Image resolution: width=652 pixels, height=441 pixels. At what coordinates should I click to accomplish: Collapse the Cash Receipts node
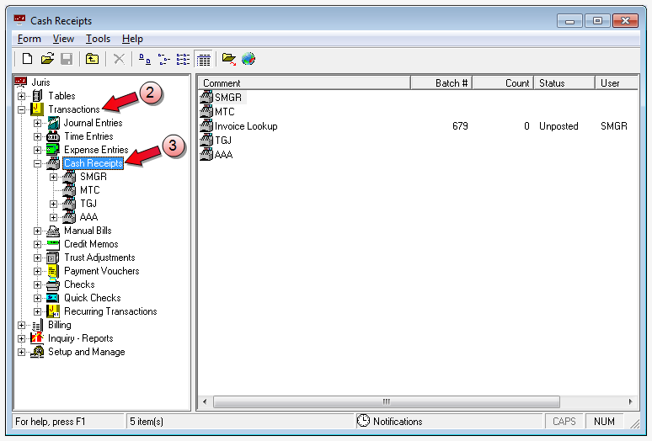[37, 163]
